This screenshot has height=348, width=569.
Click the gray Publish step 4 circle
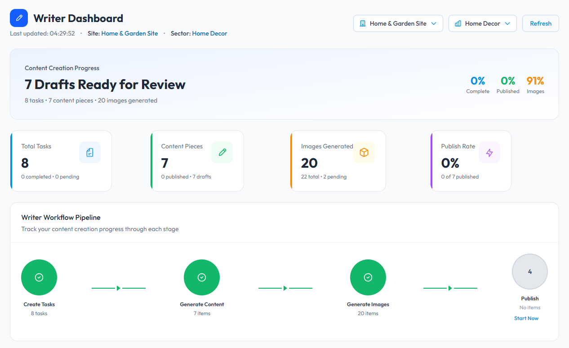[x=529, y=272]
